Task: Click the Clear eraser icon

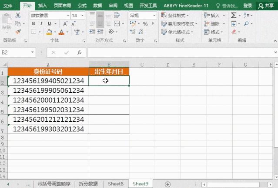Action: pyautogui.click(x=234, y=32)
